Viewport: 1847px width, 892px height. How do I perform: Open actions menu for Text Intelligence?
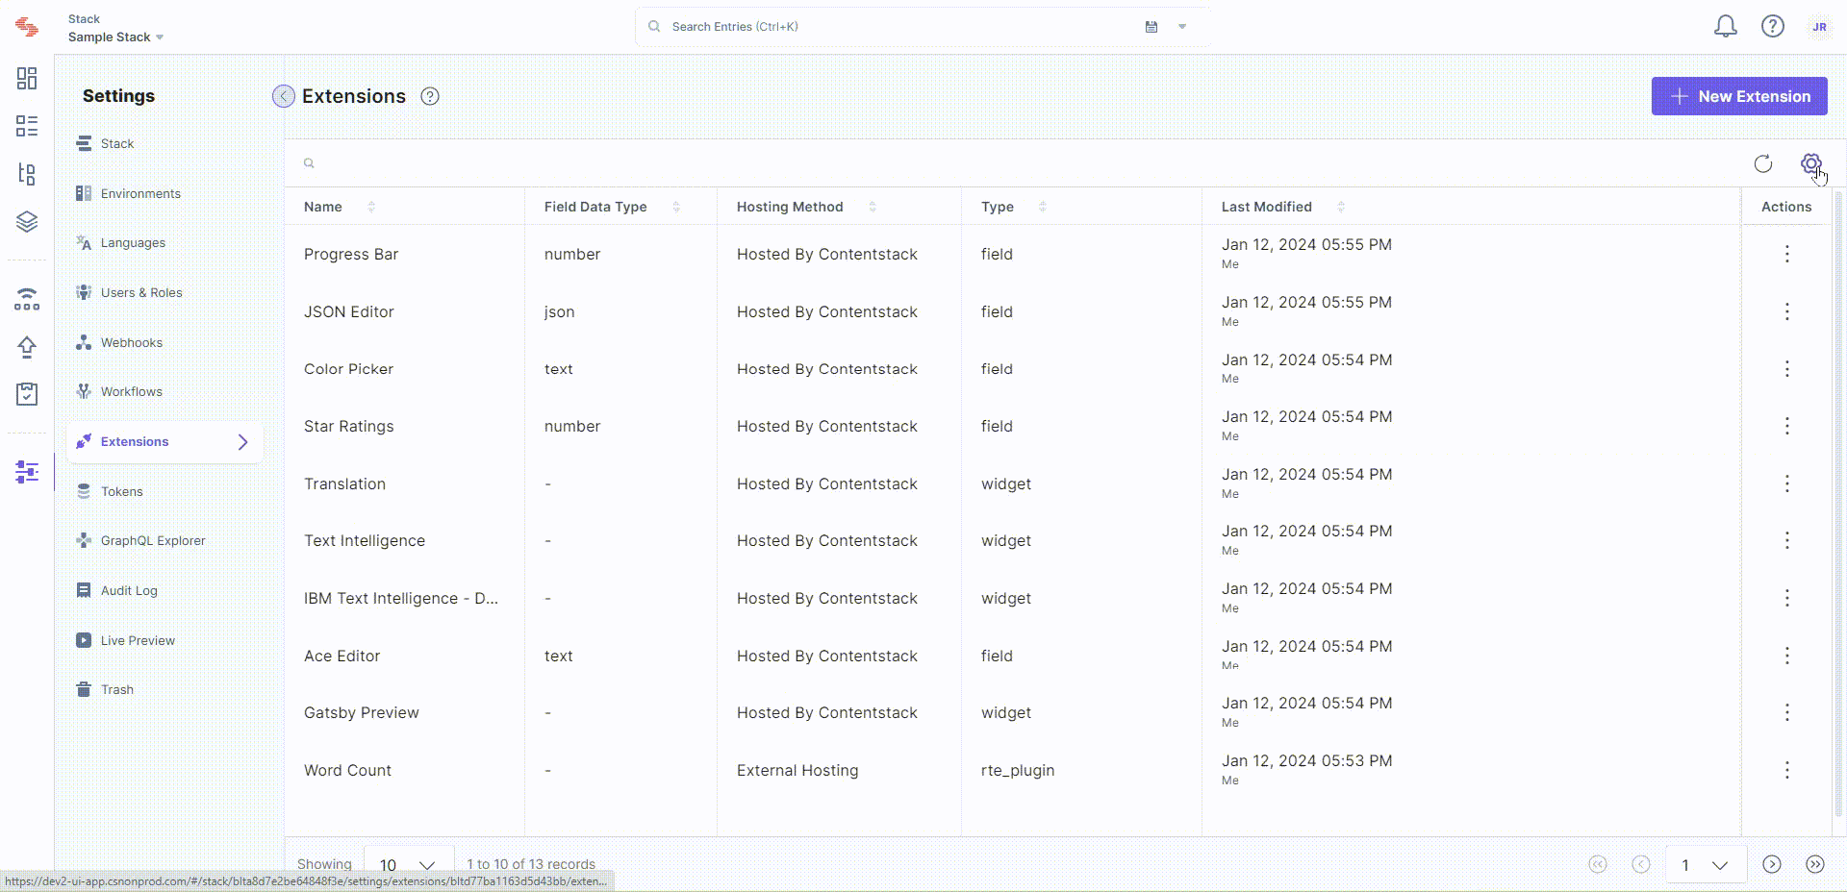1787,540
